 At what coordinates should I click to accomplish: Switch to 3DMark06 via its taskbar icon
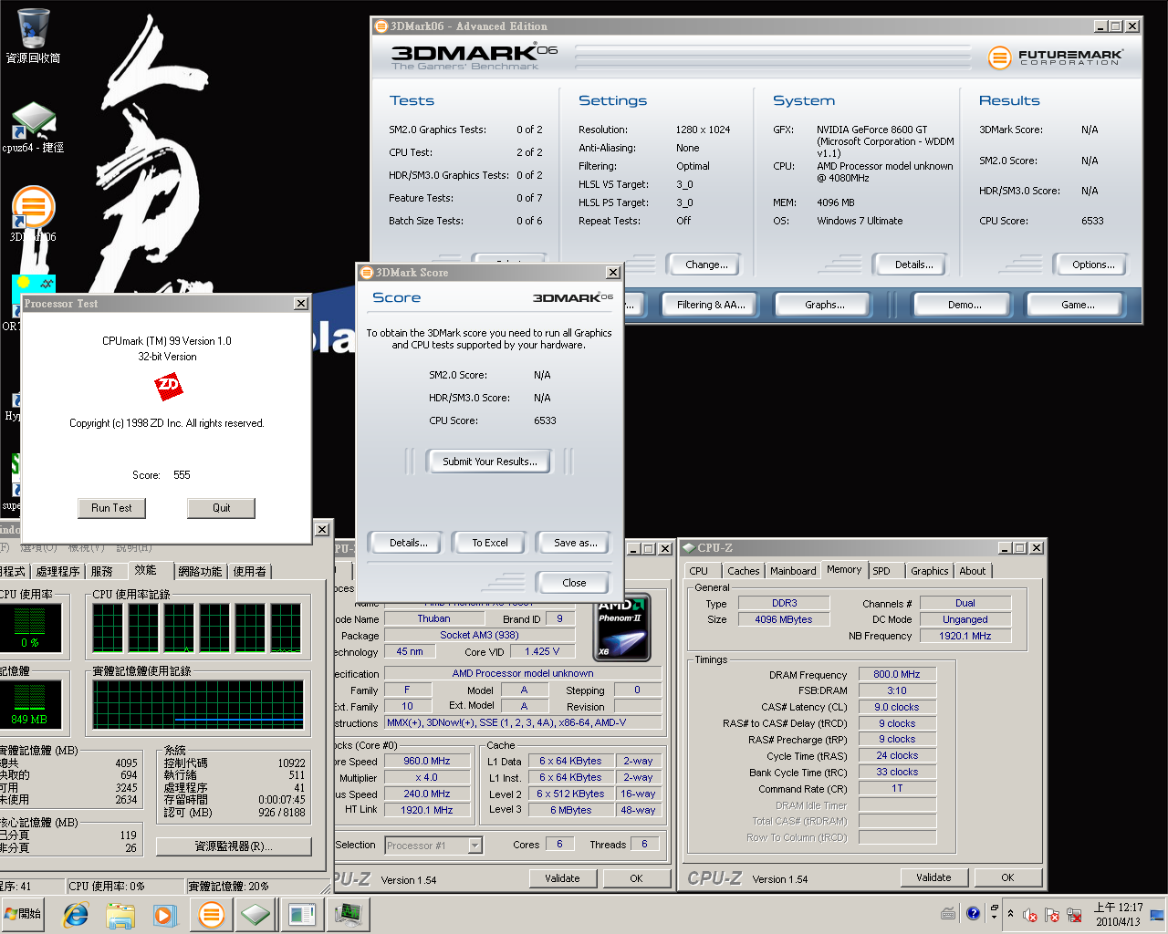tap(211, 914)
